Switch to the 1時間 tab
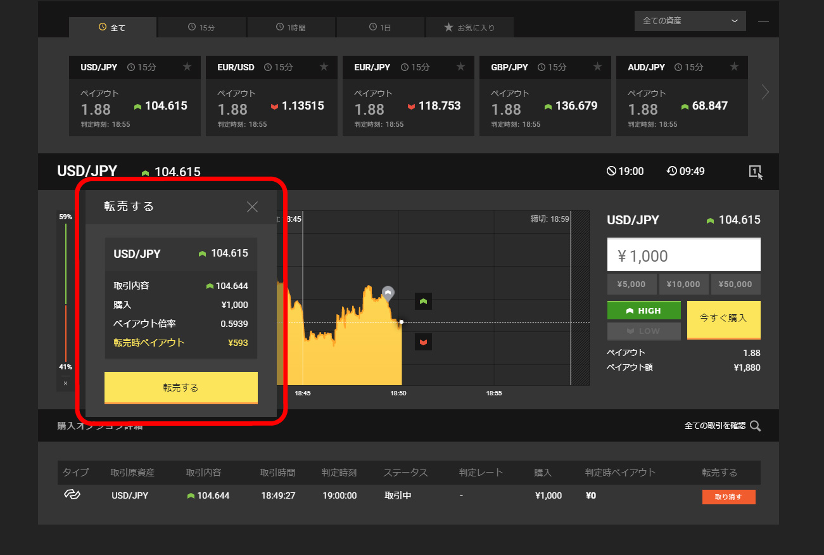The image size is (824, 555). point(291,27)
